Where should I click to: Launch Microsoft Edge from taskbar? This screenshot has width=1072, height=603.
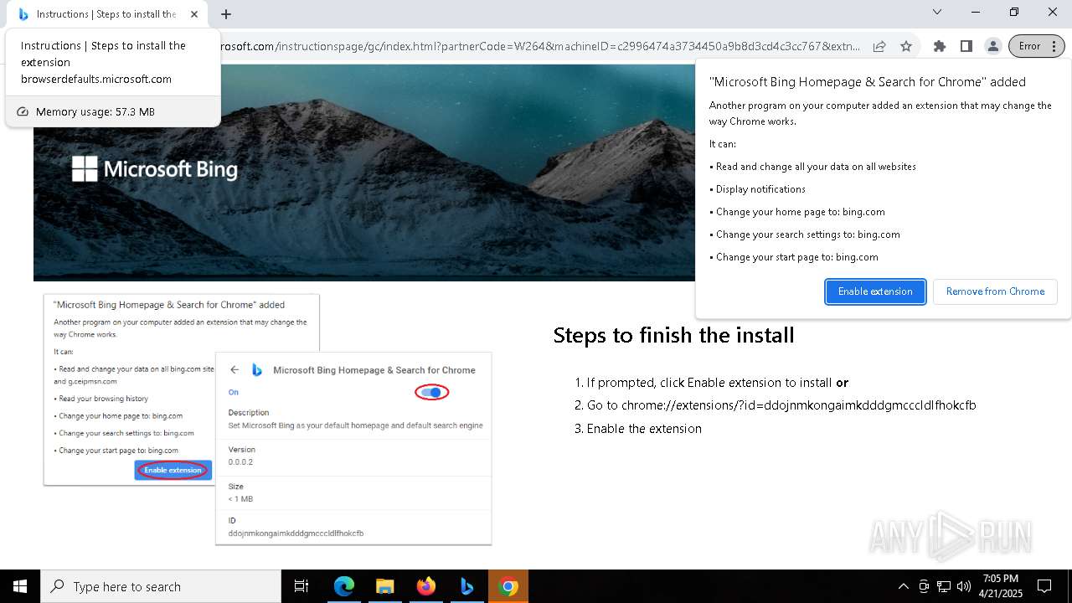344,586
